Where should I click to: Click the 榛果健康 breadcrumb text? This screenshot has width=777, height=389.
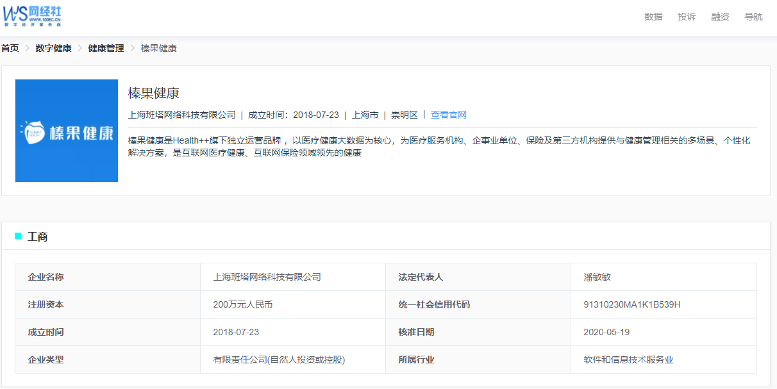[x=159, y=48]
